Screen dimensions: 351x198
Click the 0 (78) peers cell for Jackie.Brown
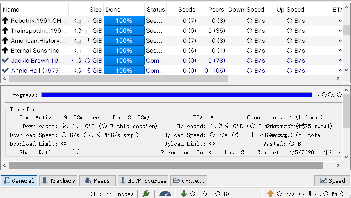point(217,61)
